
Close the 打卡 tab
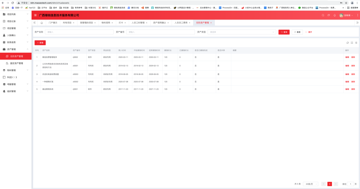point(125,23)
